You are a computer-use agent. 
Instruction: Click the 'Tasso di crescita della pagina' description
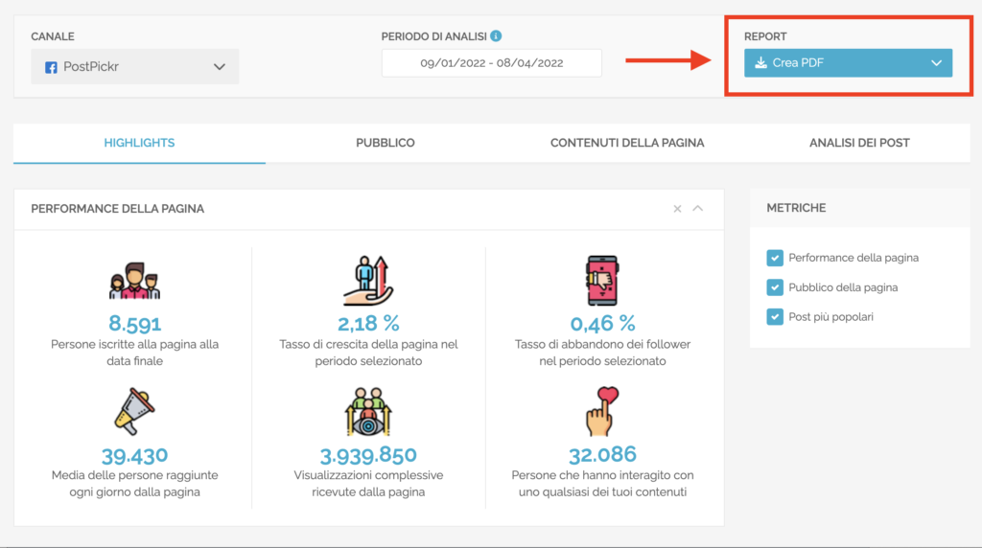(368, 353)
